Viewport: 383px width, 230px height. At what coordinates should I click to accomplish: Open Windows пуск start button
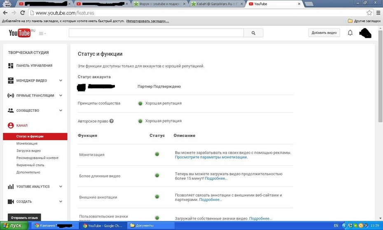(x=14, y=225)
